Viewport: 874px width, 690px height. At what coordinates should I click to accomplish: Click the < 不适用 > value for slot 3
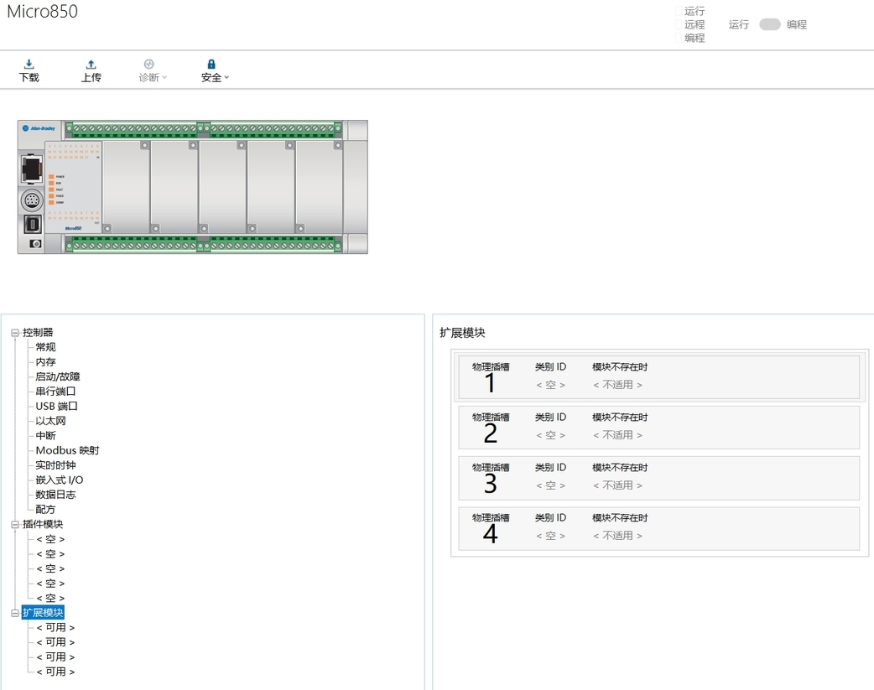click(617, 485)
